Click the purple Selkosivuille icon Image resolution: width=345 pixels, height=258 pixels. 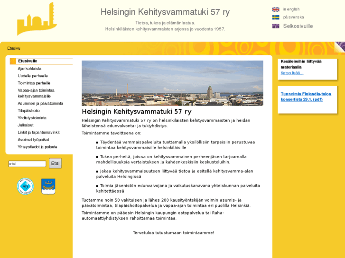[x=275, y=26]
